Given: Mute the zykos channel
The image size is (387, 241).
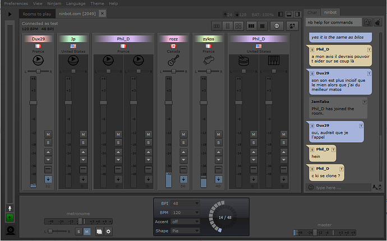Looking at the screenshot, I should [218, 134].
